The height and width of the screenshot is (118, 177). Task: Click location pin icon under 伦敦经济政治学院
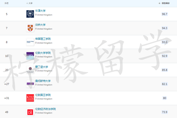(36, 113)
